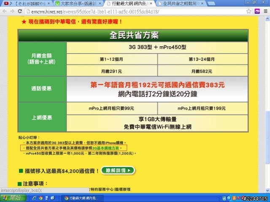
Task: Select the 行動最大網 網內免 tab
Action: tap(129, 3)
